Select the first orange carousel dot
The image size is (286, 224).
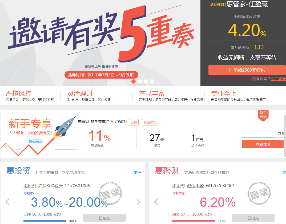click(x=134, y=82)
